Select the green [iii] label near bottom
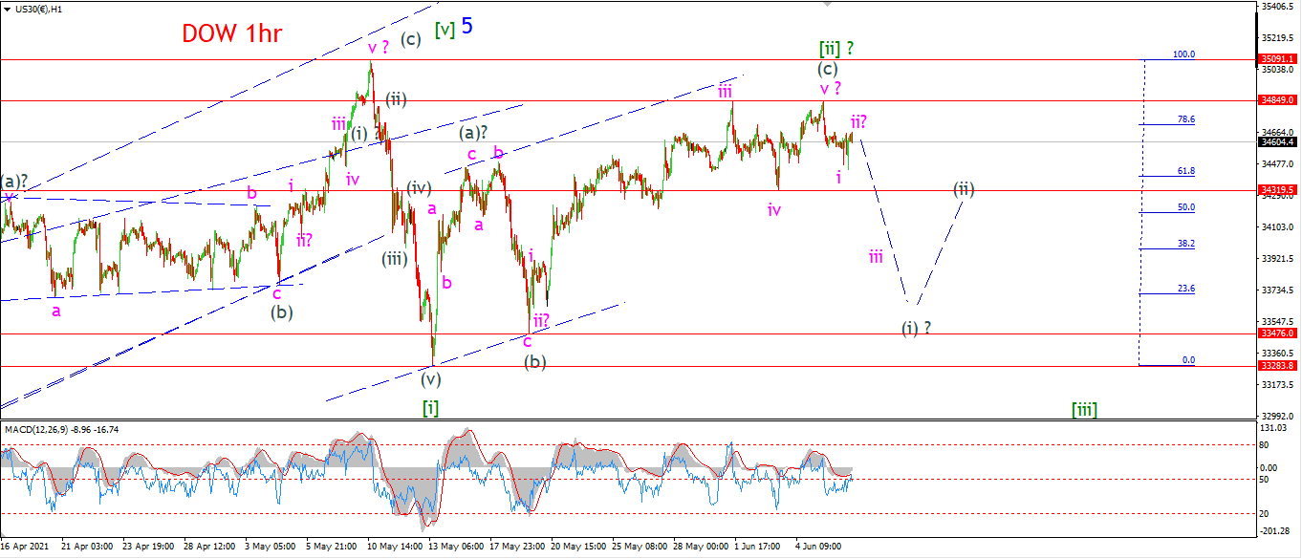The image size is (1302, 559). [x=1084, y=410]
